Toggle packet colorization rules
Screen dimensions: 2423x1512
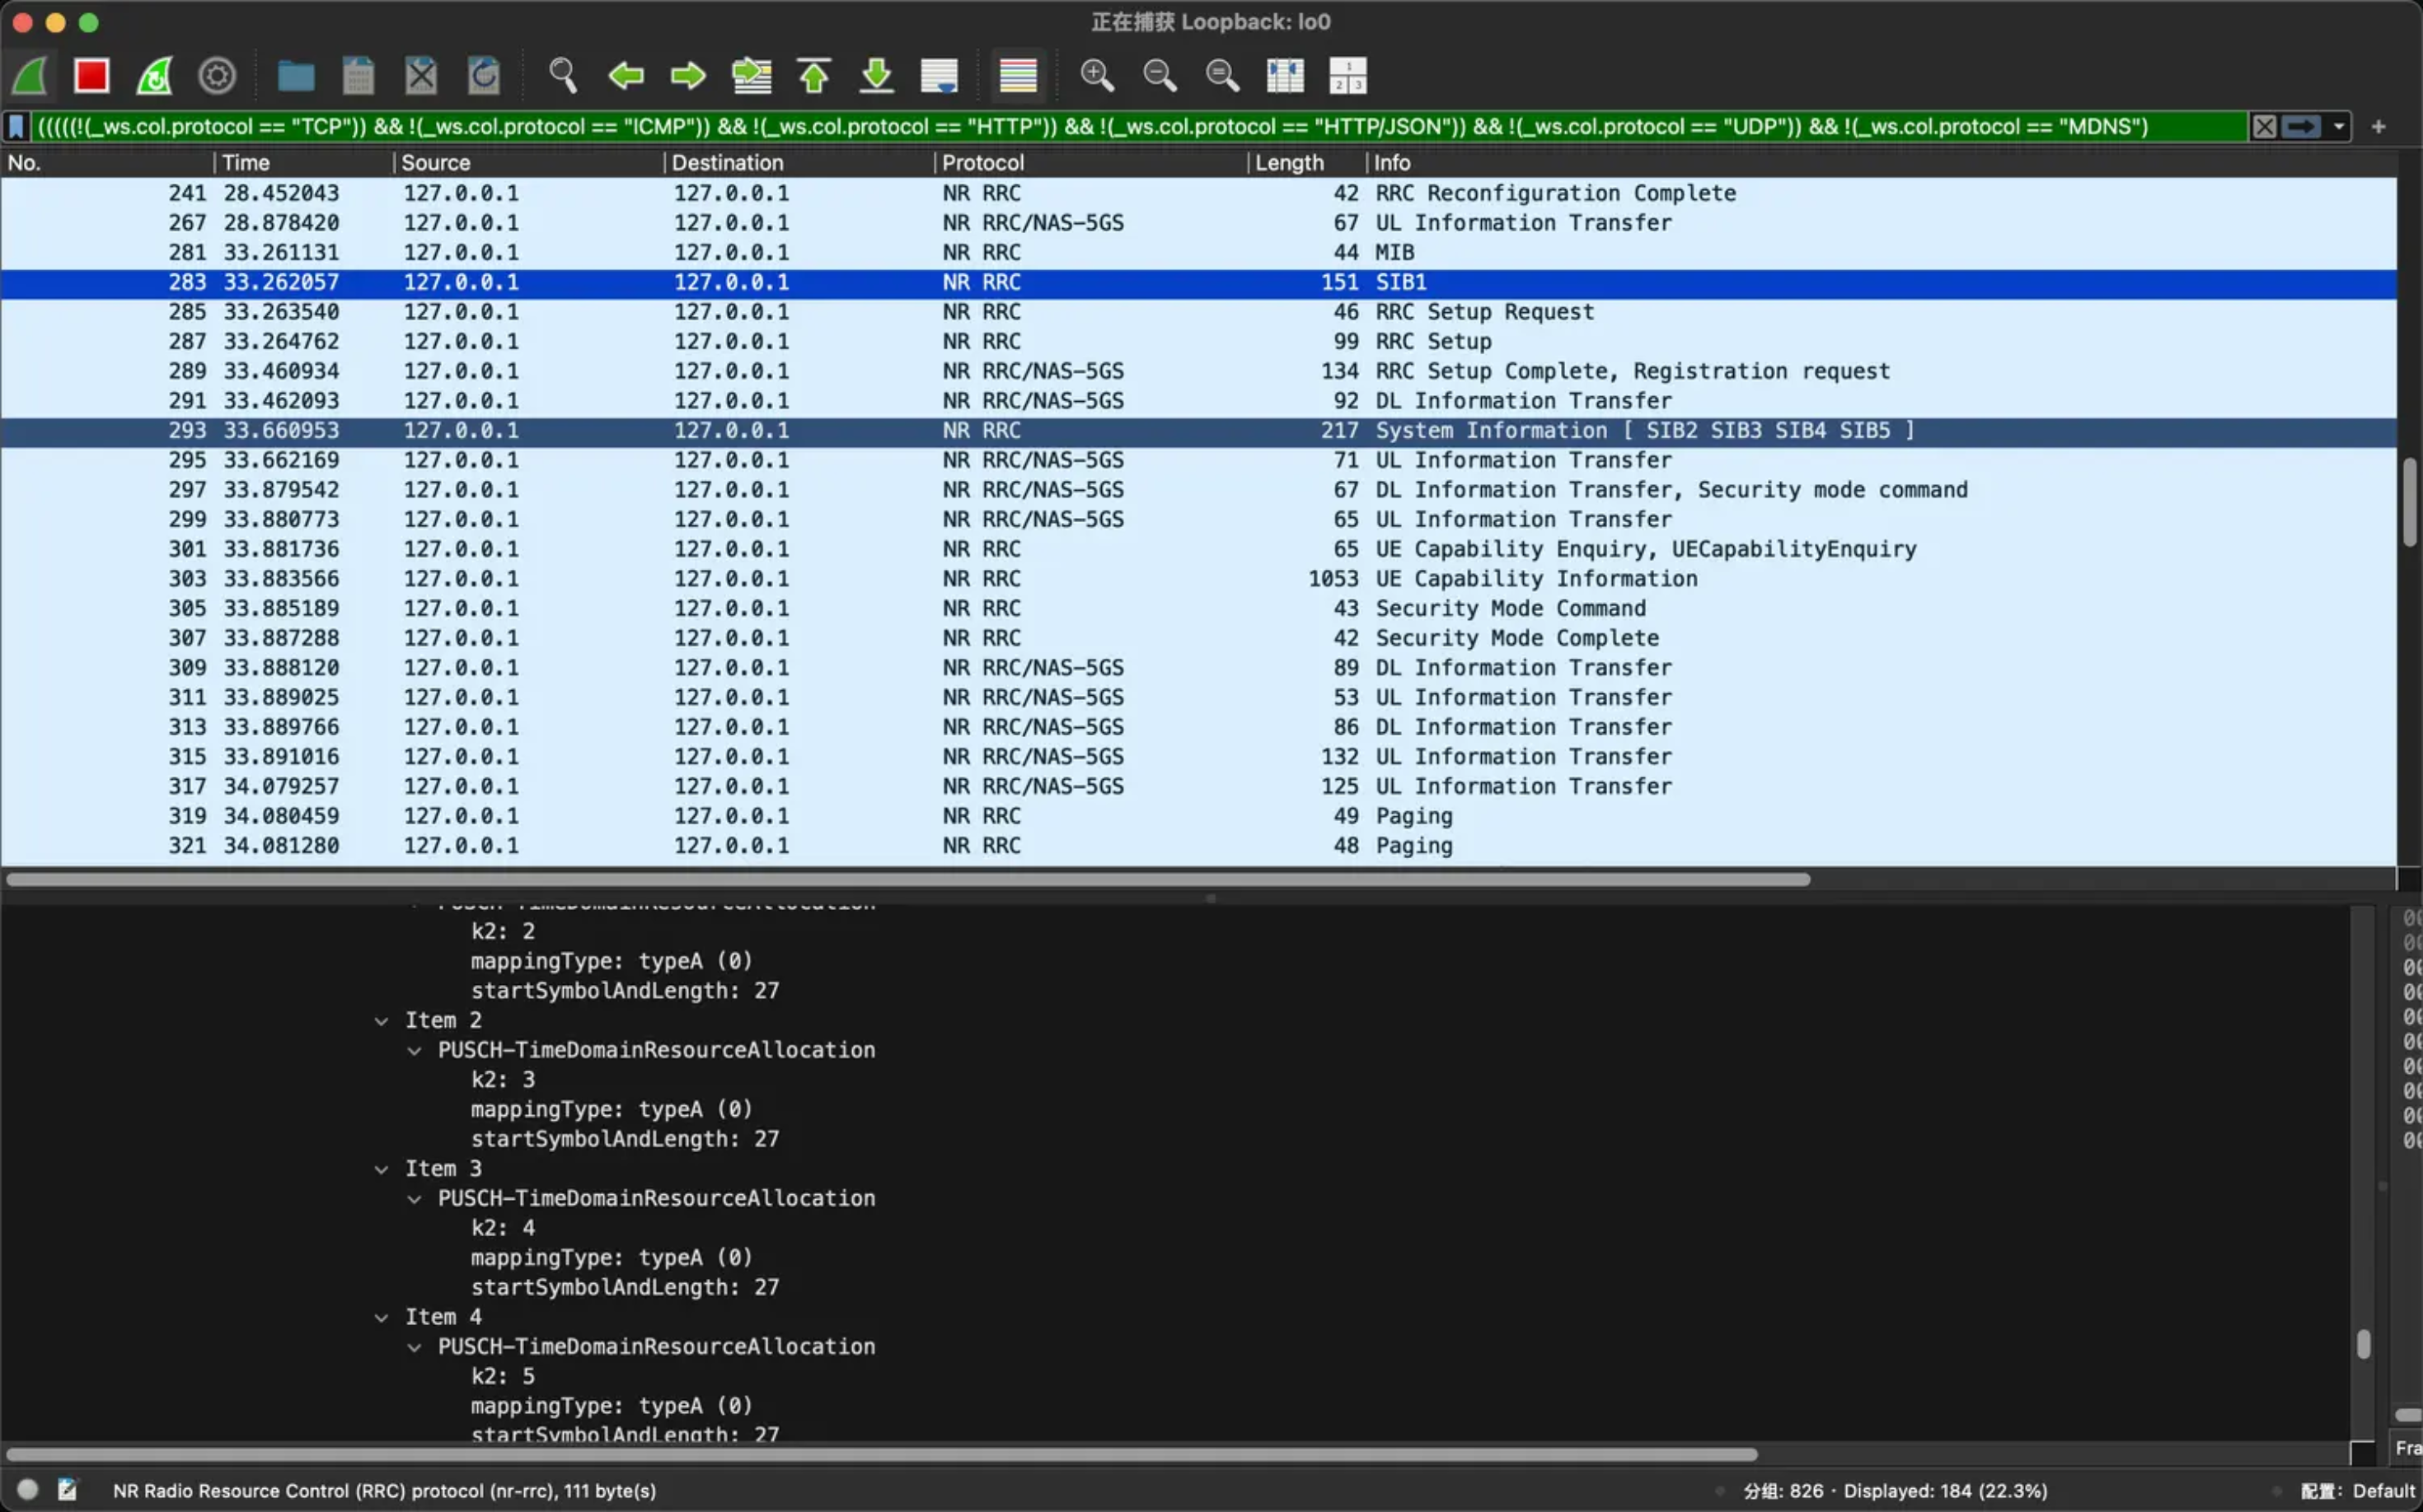[x=1018, y=76]
